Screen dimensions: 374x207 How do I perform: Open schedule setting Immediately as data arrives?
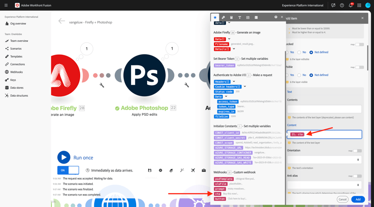click(110, 170)
